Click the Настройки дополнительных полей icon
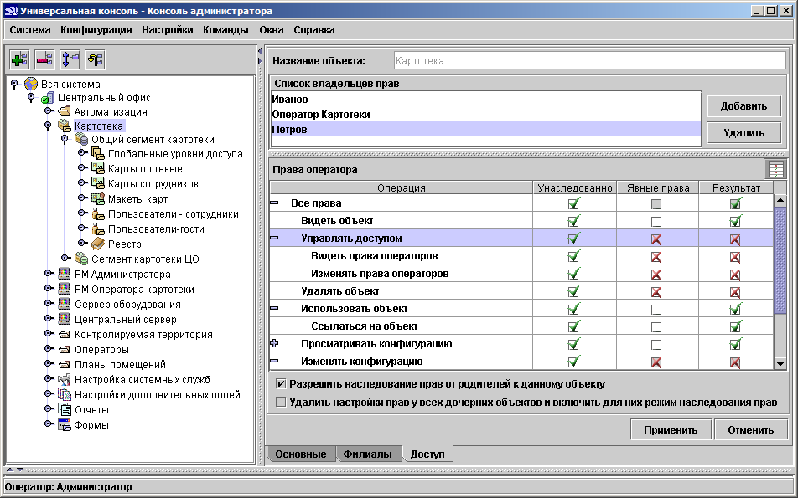Image resolution: width=798 pixels, height=498 pixels. point(64,394)
